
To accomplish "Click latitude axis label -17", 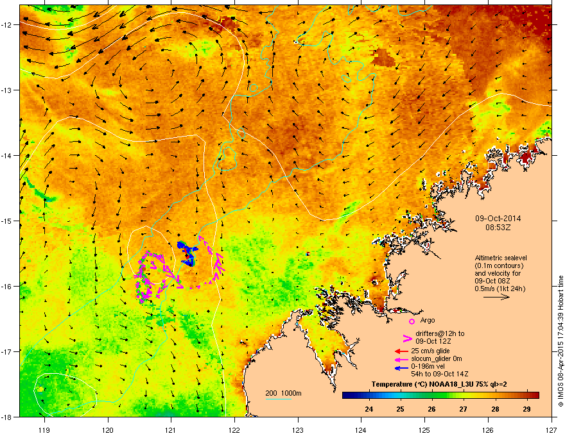I will [x=6, y=351].
